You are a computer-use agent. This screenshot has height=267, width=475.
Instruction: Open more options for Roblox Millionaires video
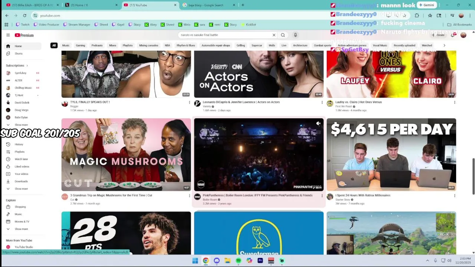454,195
